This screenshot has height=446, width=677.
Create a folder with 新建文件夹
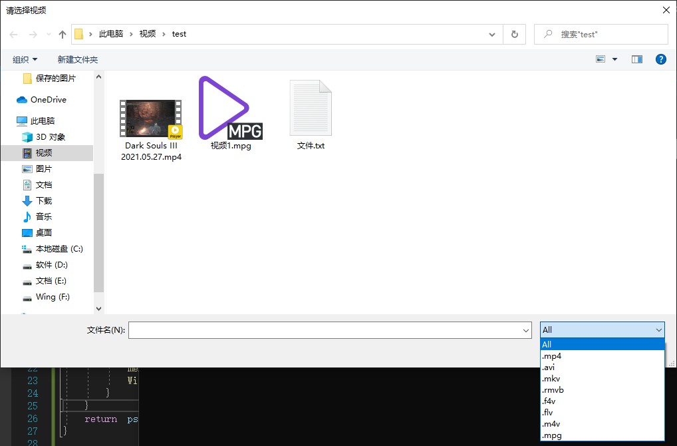click(x=78, y=59)
